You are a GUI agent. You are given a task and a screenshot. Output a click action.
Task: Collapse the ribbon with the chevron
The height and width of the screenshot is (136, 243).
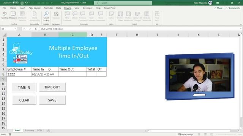pyautogui.click(x=241, y=24)
